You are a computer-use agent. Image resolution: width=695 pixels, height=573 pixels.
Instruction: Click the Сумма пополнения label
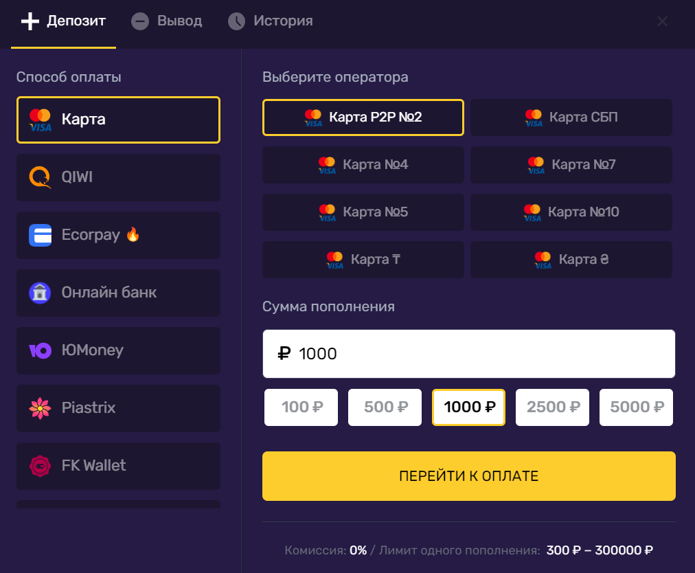point(328,306)
